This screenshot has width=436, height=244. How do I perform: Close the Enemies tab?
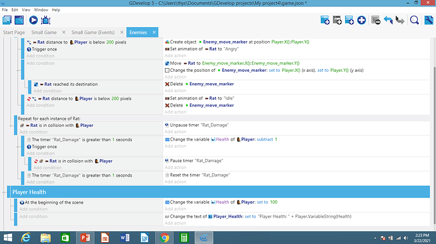pyautogui.click(x=154, y=33)
